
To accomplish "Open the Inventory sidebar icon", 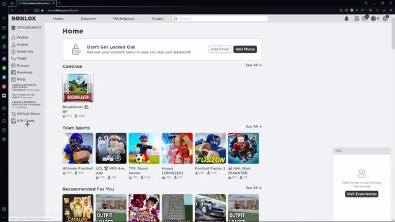I will click(14, 52).
